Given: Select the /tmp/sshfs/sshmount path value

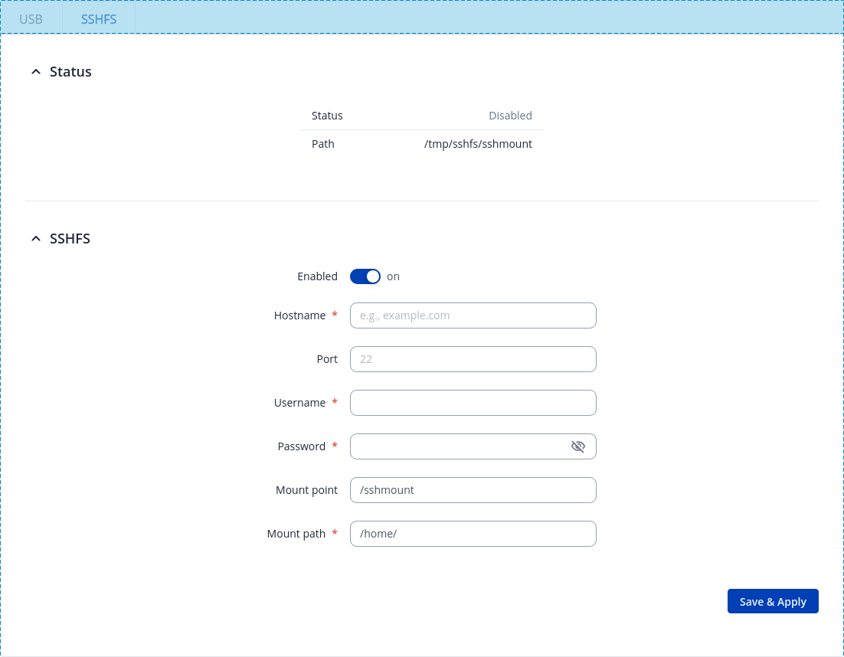Looking at the screenshot, I should (x=478, y=144).
